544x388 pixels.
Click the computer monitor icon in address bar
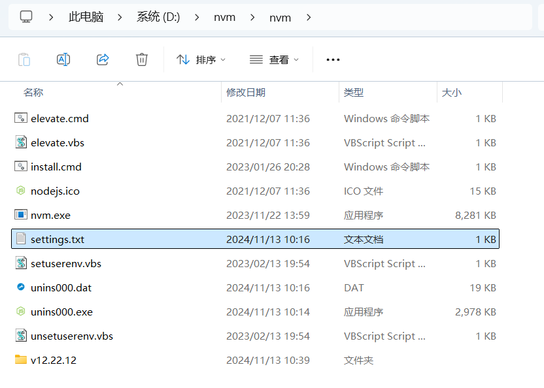(26, 16)
